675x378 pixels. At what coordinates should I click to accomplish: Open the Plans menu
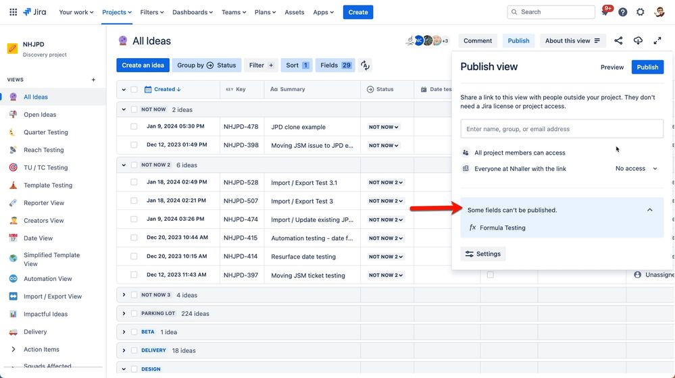click(265, 12)
